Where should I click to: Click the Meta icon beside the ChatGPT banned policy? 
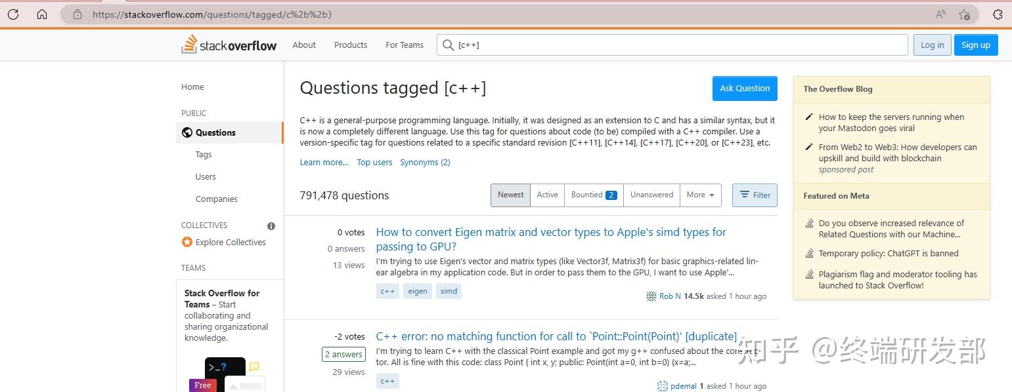(808, 253)
